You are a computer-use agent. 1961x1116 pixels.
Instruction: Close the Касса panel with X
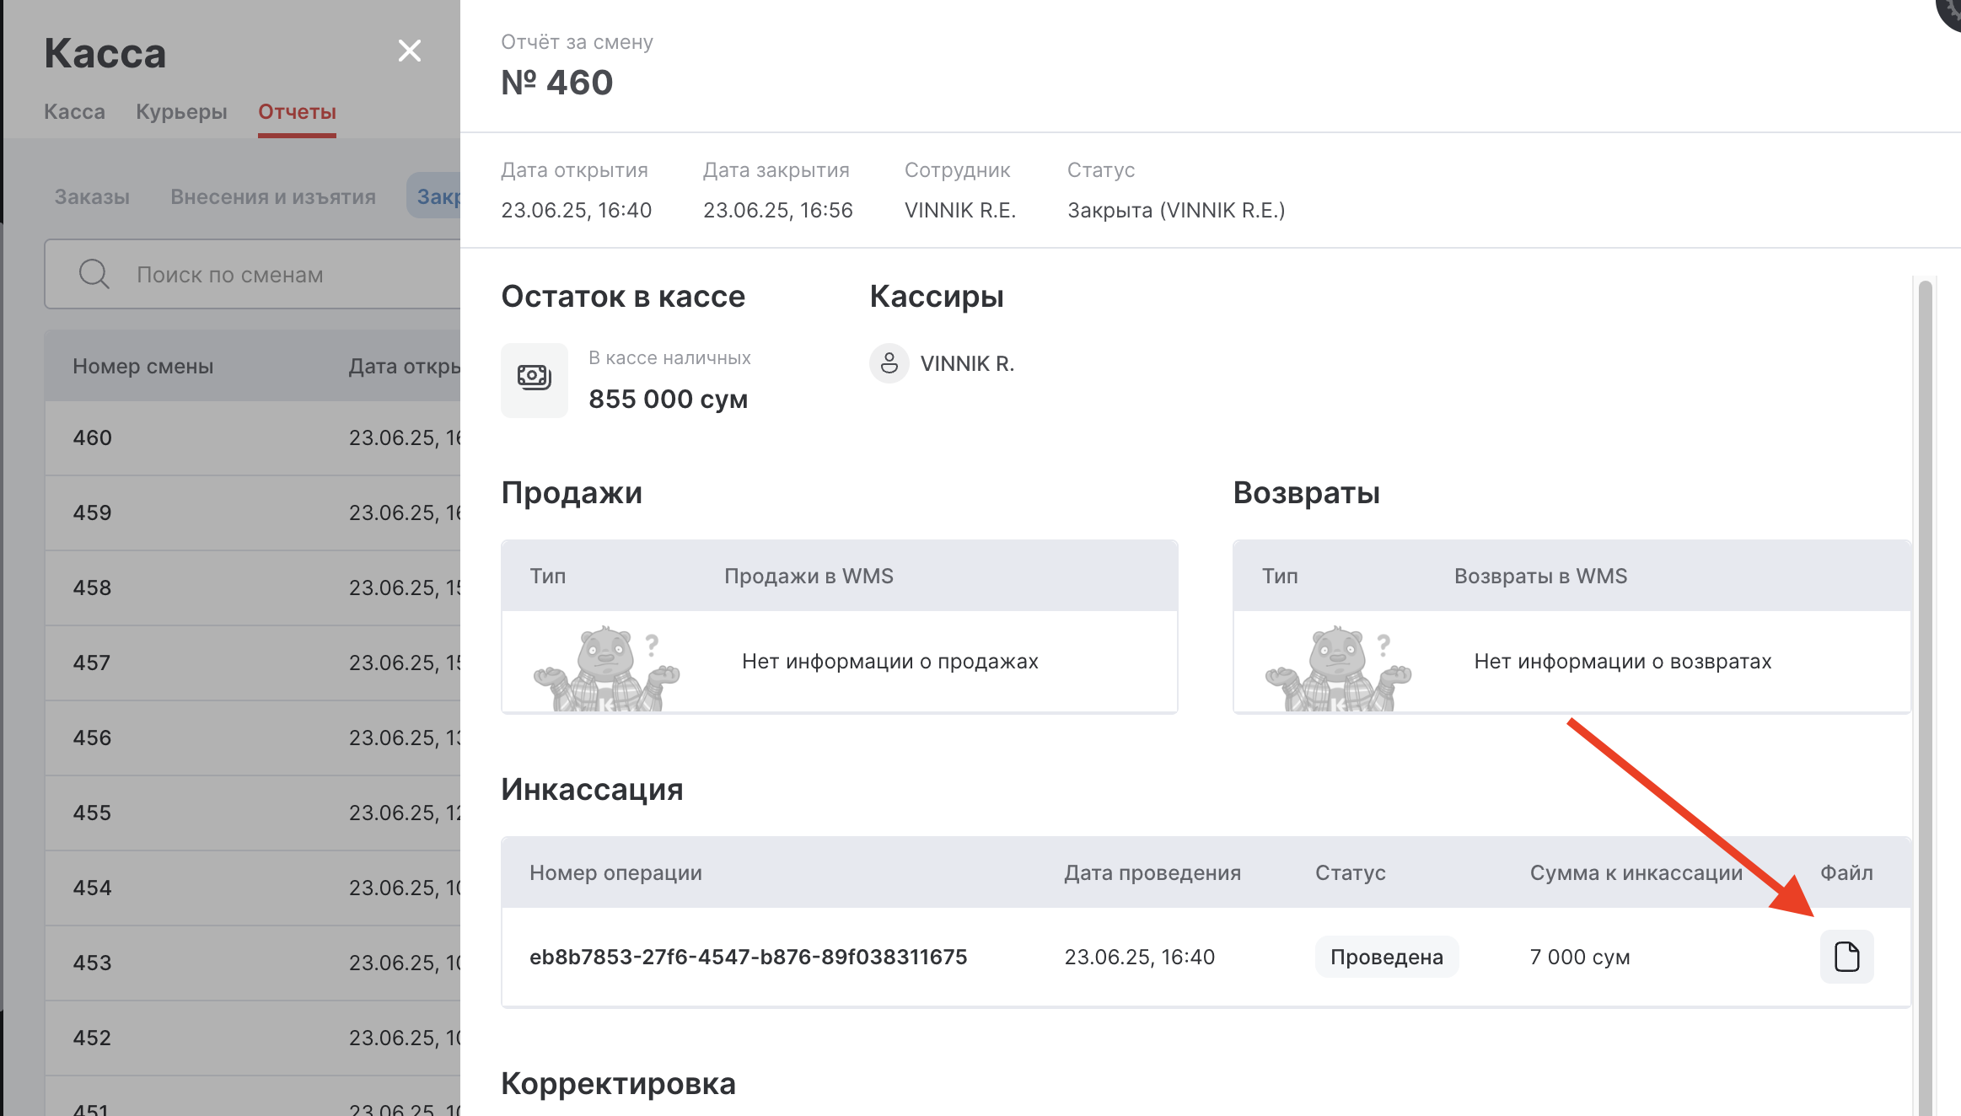[410, 51]
